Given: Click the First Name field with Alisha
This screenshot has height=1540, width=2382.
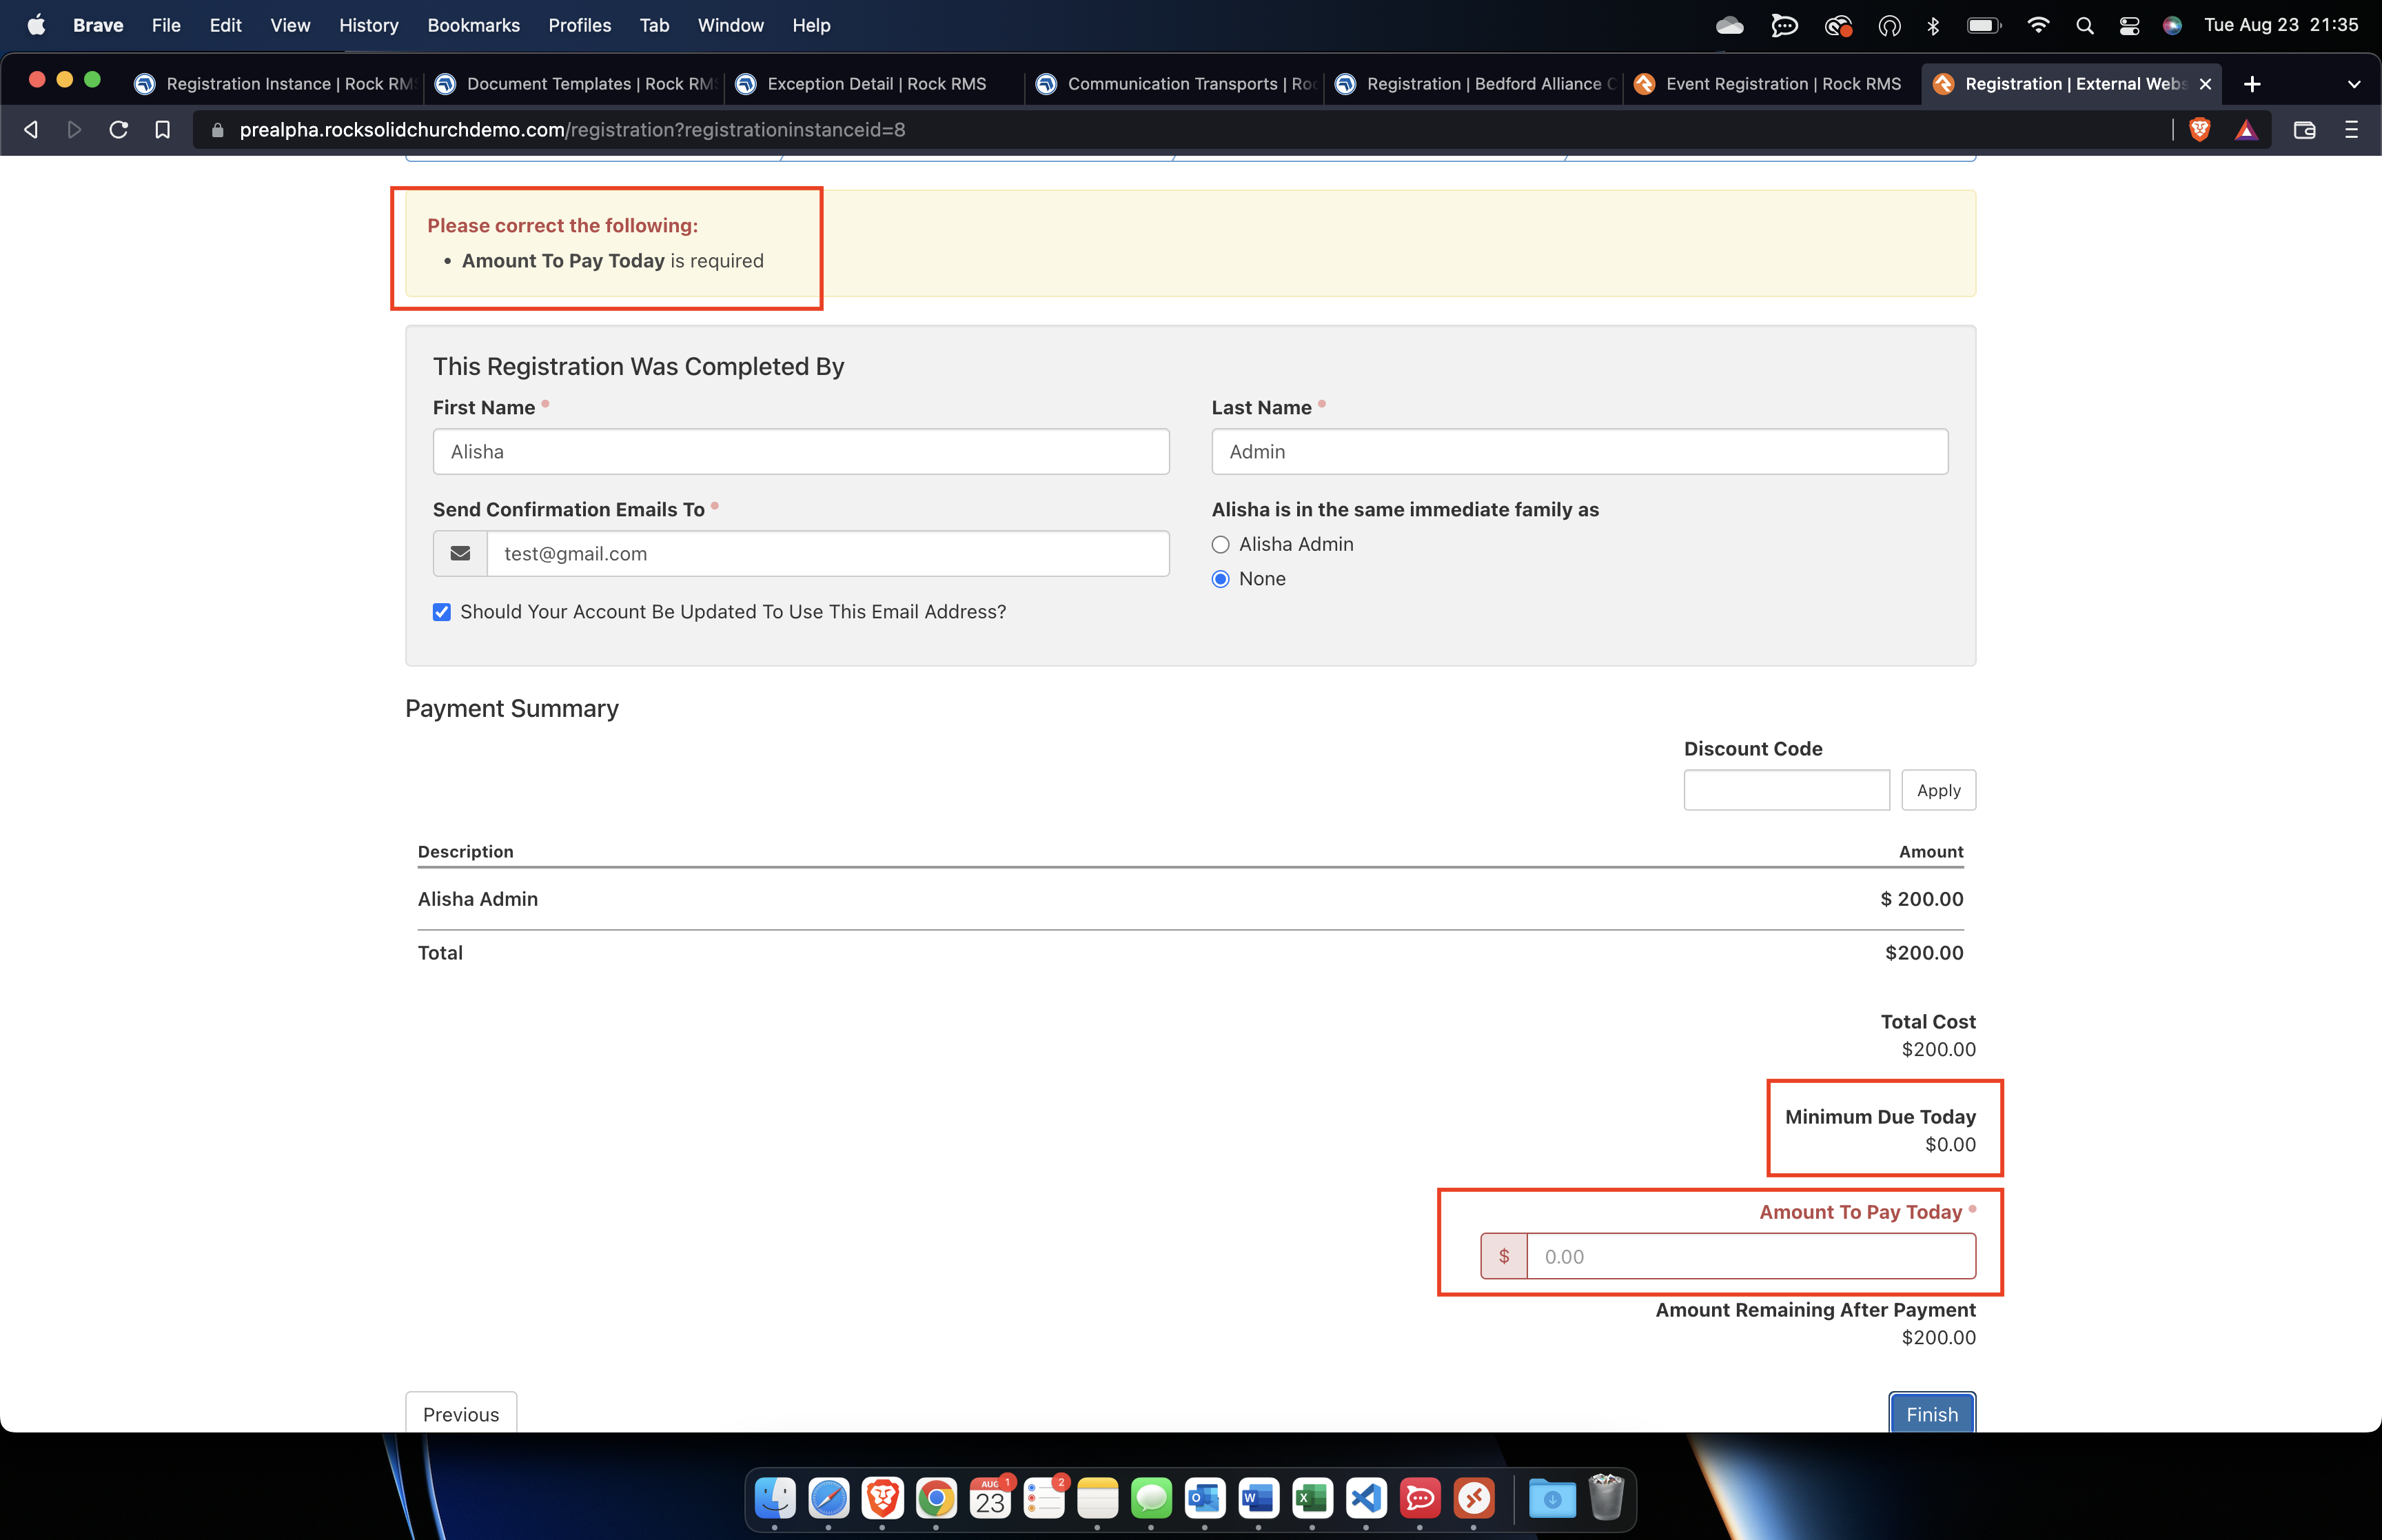Looking at the screenshot, I should tap(801, 452).
